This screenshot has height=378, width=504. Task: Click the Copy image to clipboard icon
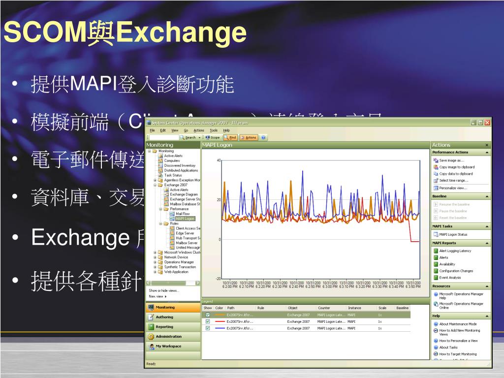[436, 167]
